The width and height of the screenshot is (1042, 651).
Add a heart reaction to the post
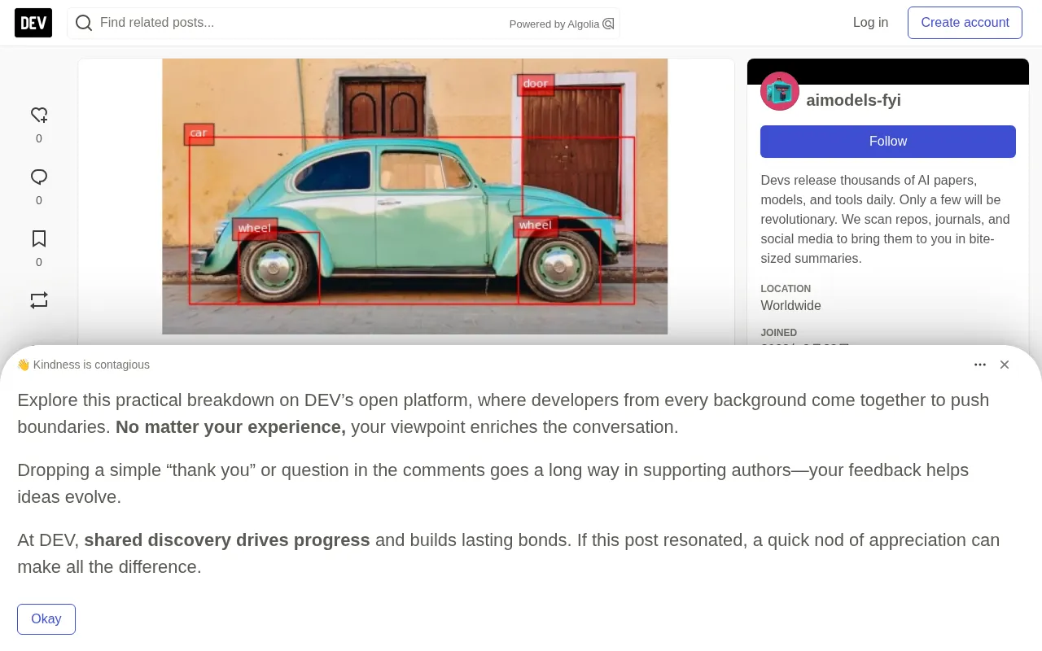39,115
